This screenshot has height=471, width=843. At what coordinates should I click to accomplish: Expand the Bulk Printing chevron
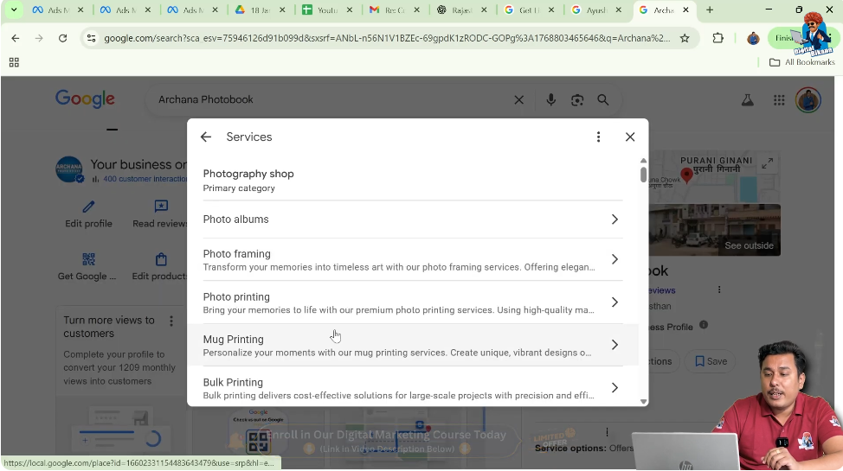point(615,388)
